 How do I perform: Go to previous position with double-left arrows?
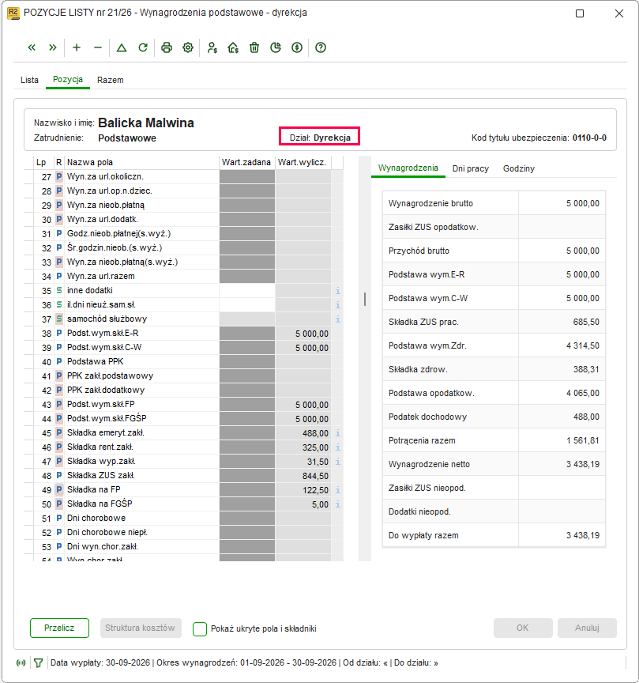(32, 47)
